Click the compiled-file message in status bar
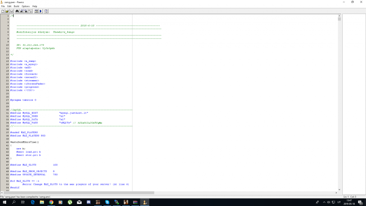366x206 pixels. click(26, 196)
